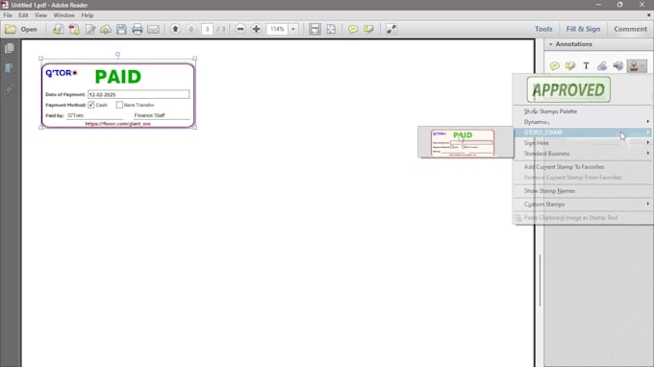Click the stamp tool icon
The width and height of the screenshot is (654, 367).
(634, 66)
